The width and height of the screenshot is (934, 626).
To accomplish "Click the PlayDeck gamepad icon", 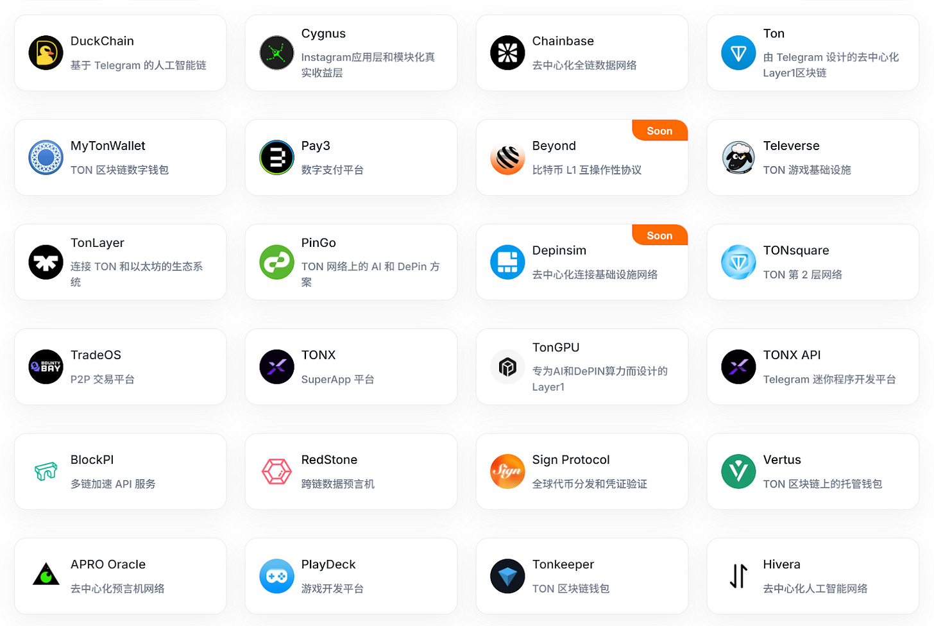I will [x=276, y=576].
